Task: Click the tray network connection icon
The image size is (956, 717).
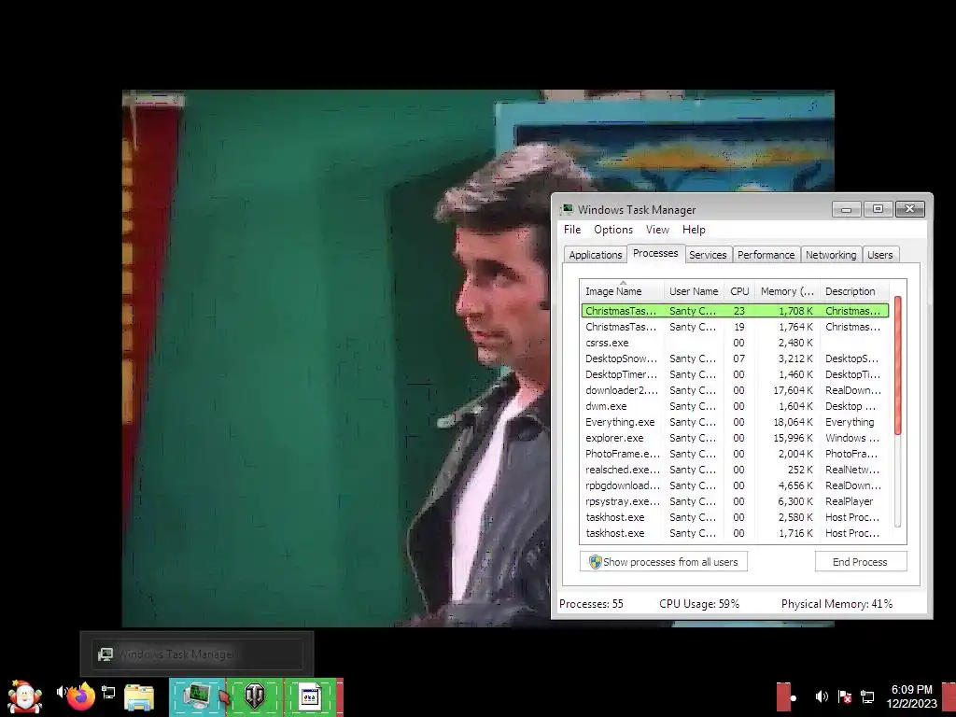Action: pos(867,696)
